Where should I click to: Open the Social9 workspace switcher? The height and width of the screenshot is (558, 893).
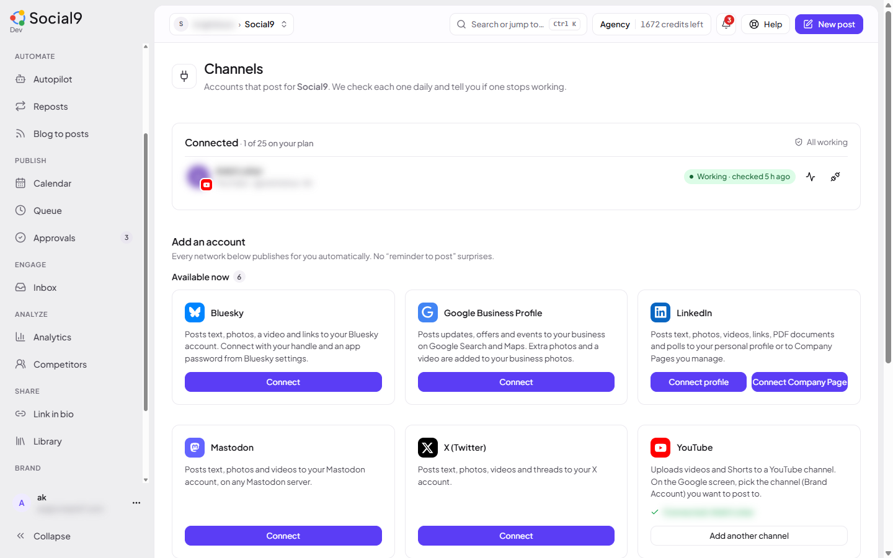tap(231, 24)
